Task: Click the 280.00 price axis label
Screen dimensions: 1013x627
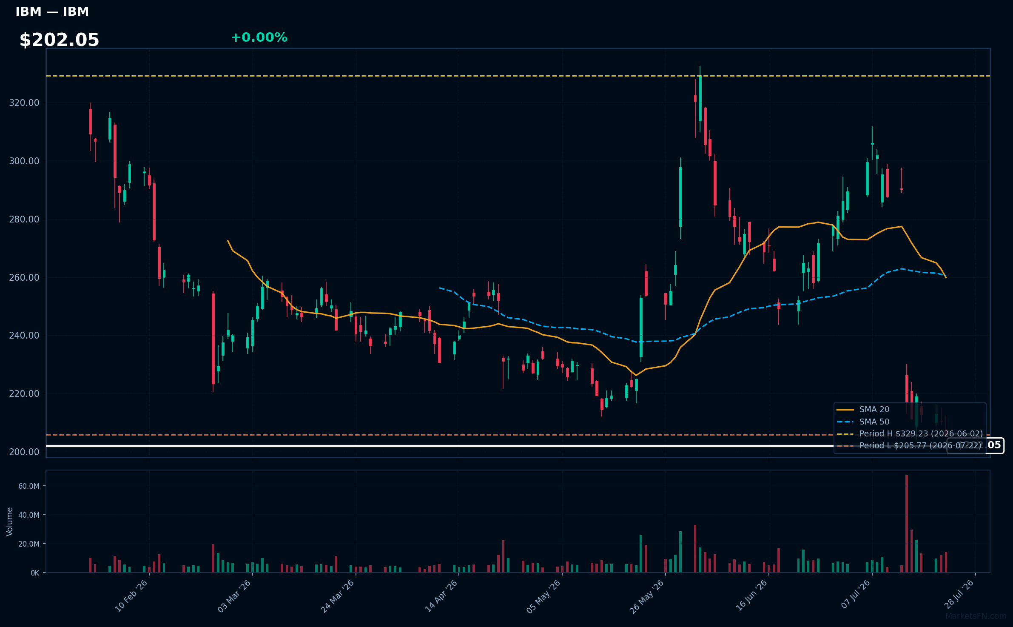Action: (x=24, y=219)
